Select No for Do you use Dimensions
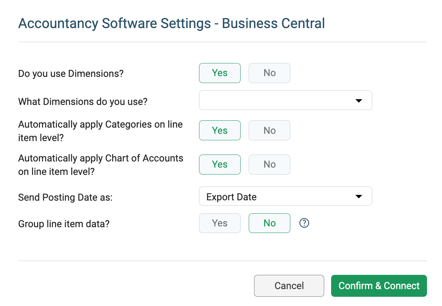Screen dimensions: 442x306 click(x=269, y=73)
